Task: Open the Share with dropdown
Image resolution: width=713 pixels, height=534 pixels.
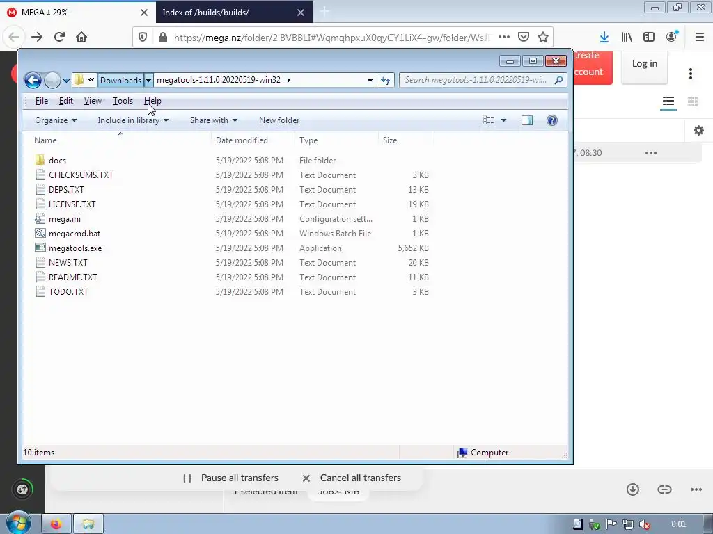Action: point(214,120)
